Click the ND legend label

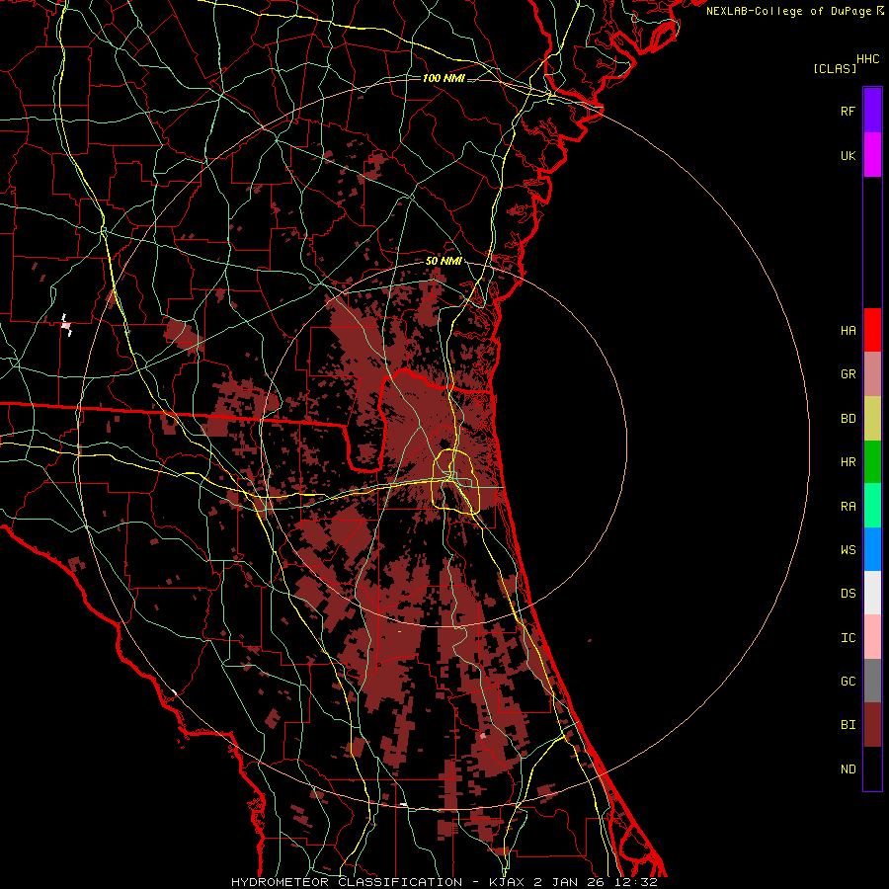[x=848, y=769]
